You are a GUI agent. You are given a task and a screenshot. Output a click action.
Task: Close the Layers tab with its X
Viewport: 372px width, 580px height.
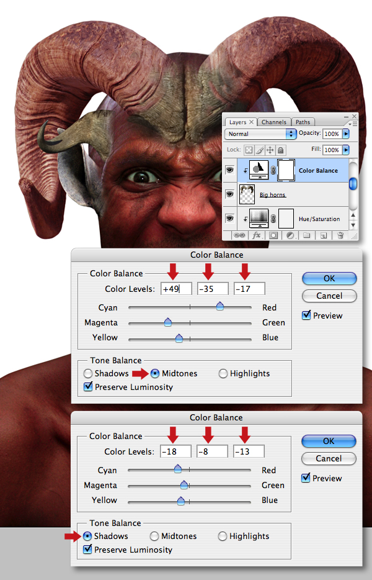(x=251, y=122)
